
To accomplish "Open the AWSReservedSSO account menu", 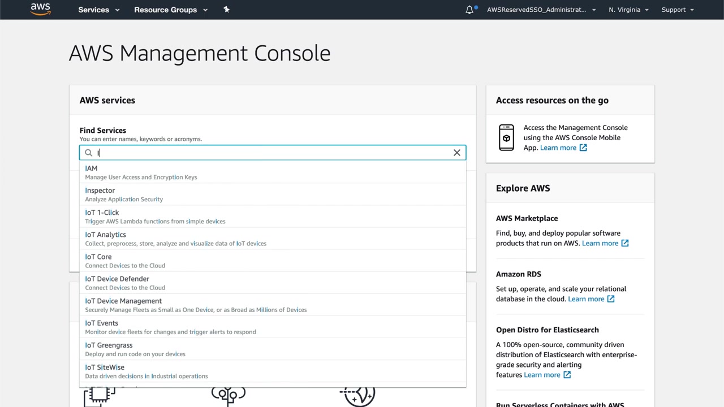I will (541, 10).
